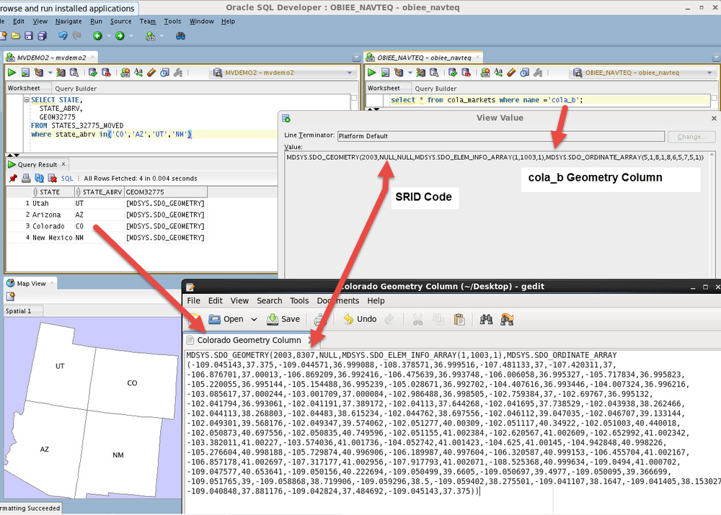This screenshot has width=721, height=515.
Task: Navigate back with the green left arrow
Action: coord(97,36)
